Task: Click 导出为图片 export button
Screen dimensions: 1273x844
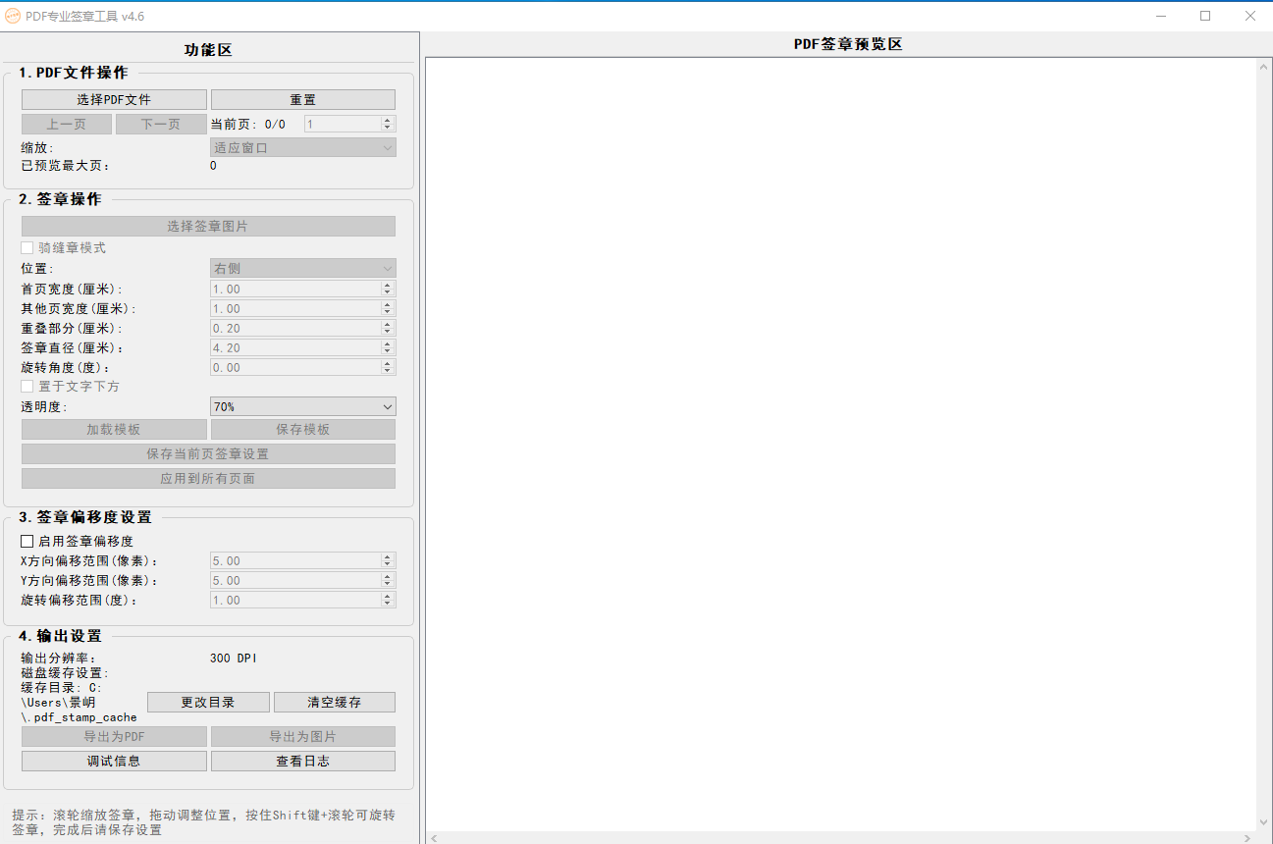Action: click(x=302, y=736)
